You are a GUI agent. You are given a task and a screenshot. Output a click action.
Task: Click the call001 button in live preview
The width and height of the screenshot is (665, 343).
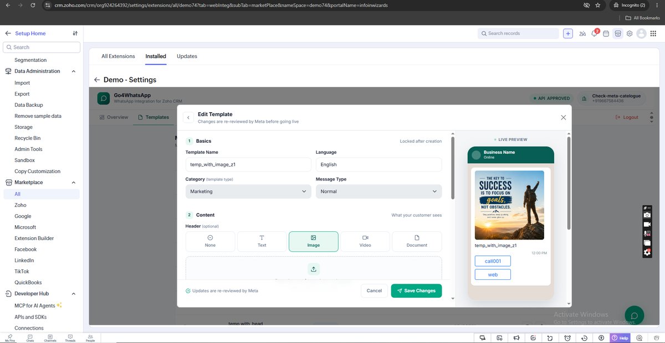click(x=493, y=261)
